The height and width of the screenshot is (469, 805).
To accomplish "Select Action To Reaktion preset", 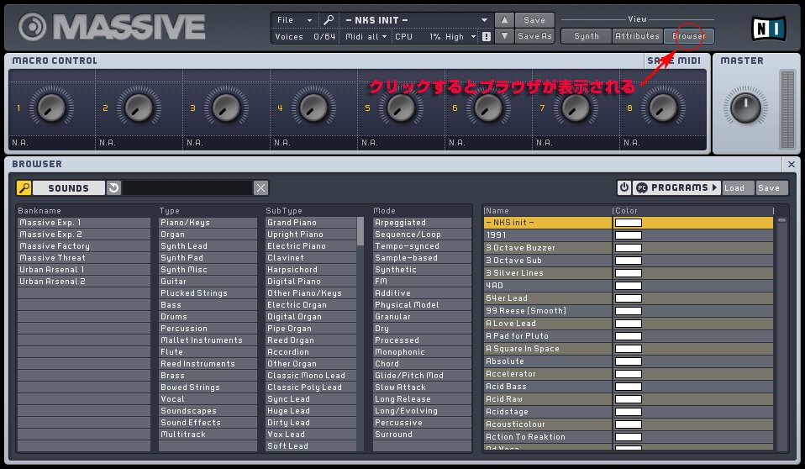I will pos(548,437).
